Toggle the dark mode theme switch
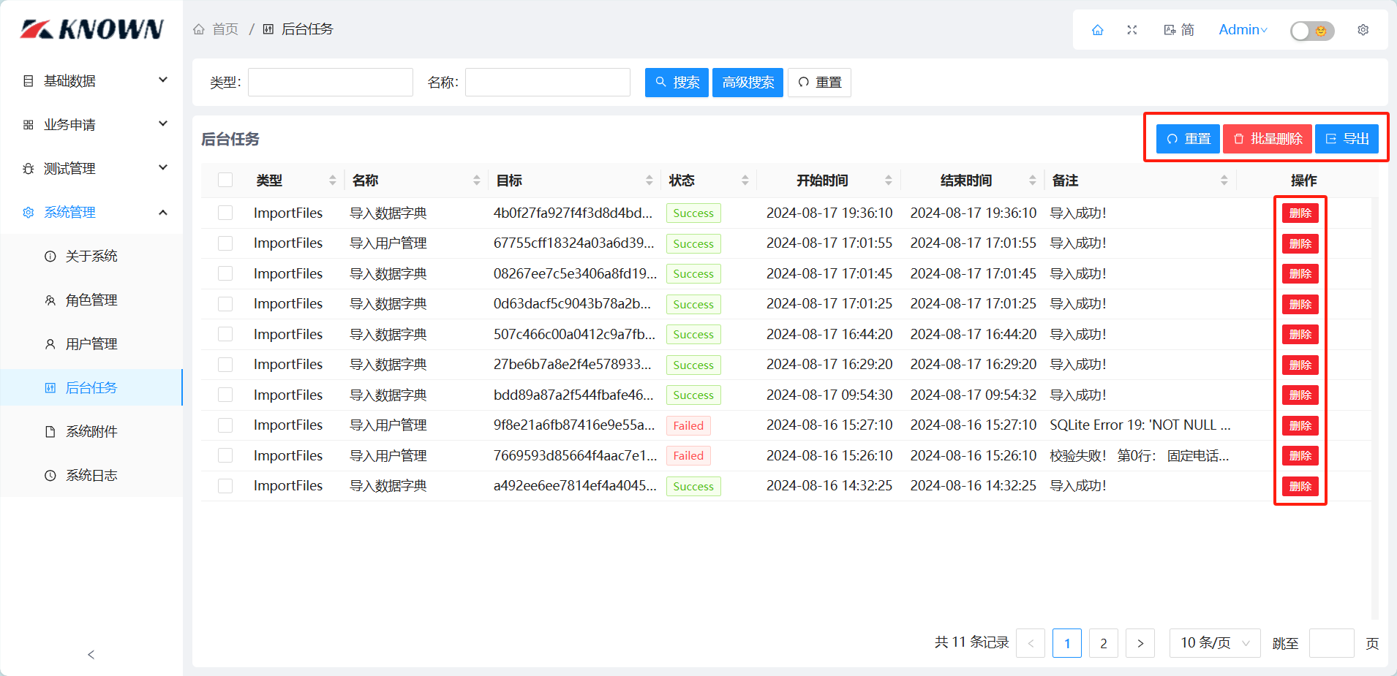Screen dimensions: 1397x676 [x=1312, y=31]
